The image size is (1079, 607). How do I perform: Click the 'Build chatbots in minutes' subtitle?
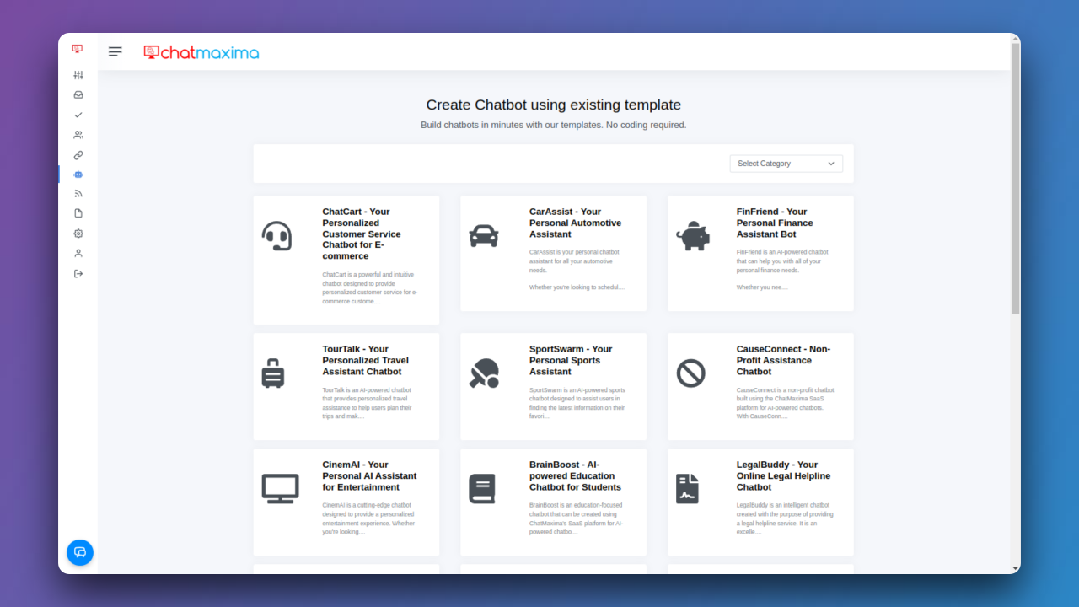pos(554,125)
